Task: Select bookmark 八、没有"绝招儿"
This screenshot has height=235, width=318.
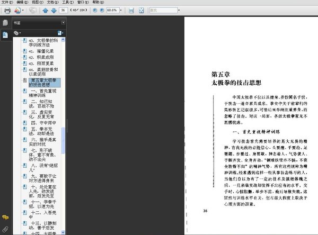Action: tap(43, 168)
